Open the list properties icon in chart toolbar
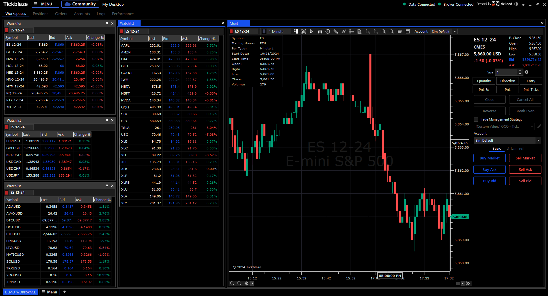The width and height of the screenshot is (548, 296). tap(352, 31)
